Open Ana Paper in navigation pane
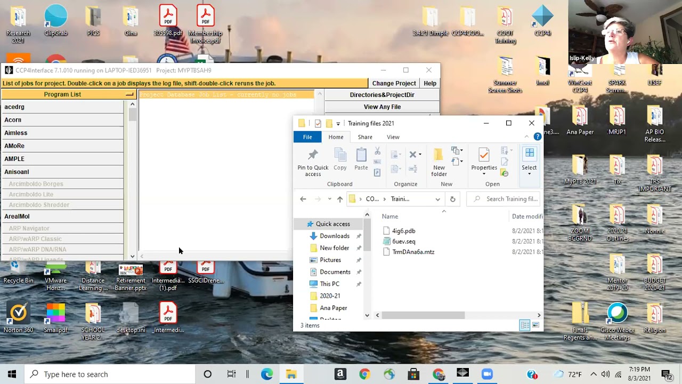 [333, 308]
